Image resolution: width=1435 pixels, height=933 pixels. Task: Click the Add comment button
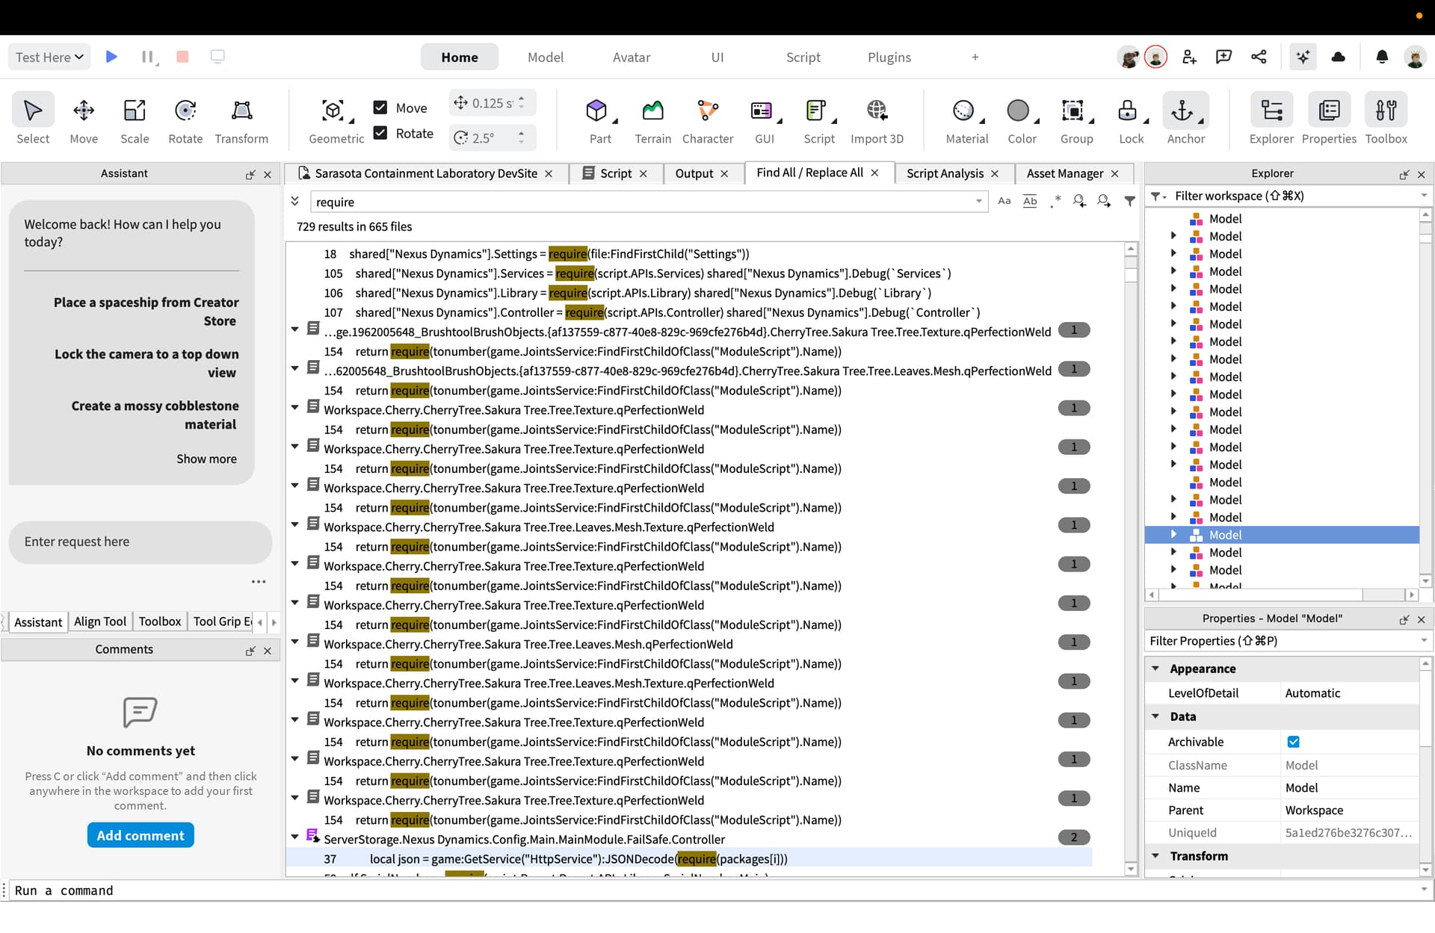(141, 835)
